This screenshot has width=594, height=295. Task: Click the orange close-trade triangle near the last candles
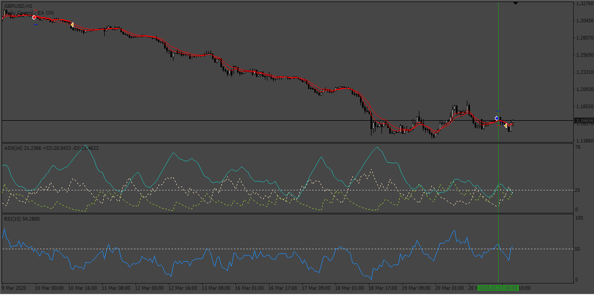(505, 125)
